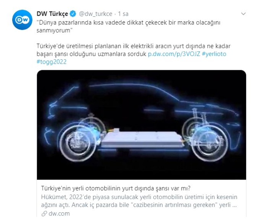Viewport: 259px width, 223px height.
Task: Visit the @dw_turkce handle
Action: pyautogui.click(x=95, y=14)
